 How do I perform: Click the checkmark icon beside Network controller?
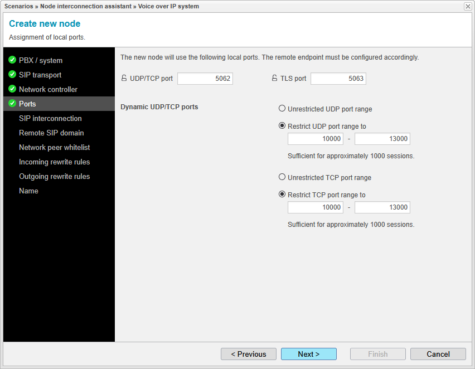(x=12, y=89)
